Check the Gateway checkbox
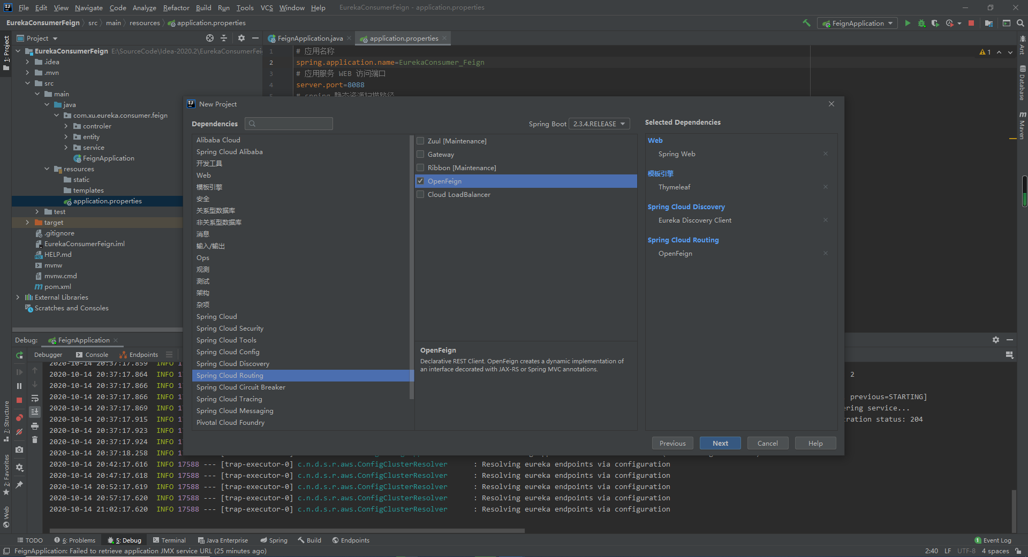This screenshot has height=557, width=1028. (x=420, y=154)
